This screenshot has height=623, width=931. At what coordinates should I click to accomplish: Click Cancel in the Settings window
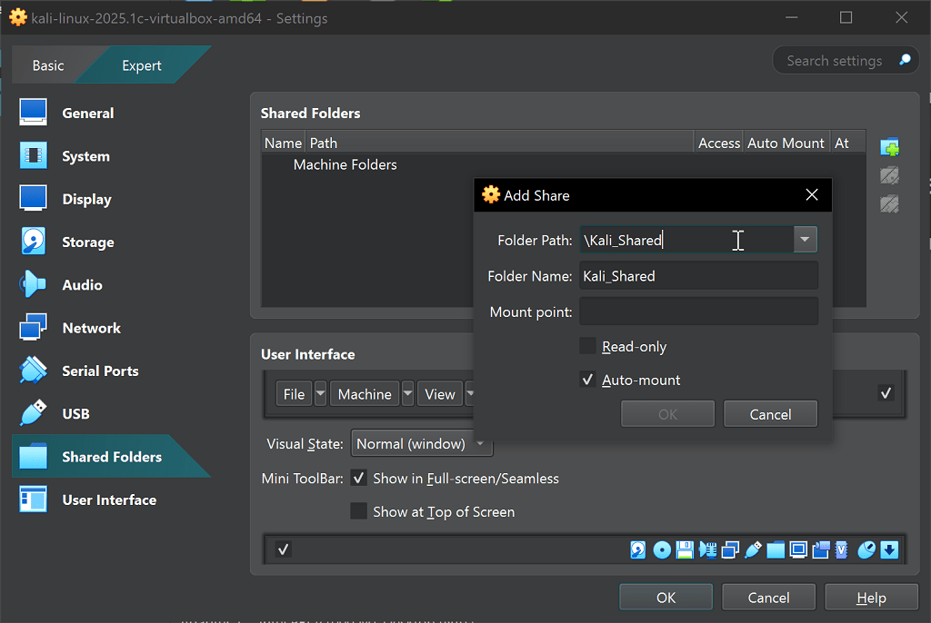(768, 598)
